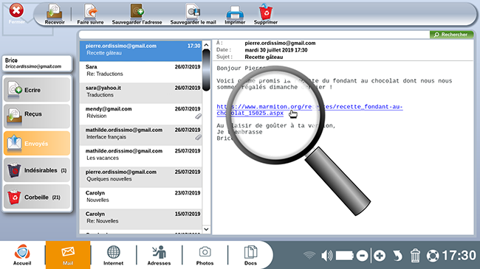Image resolution: width=480 pixels, height=269 pixels.
Task: Click the email list's down scroll arrow
Action: [x=206, y=229]
